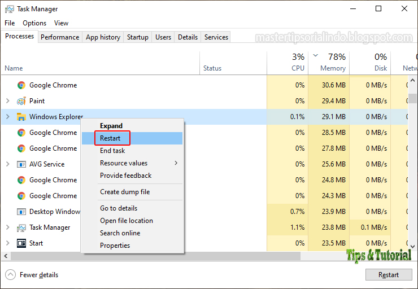Select the Windows Explorer row label
The height and width of the screenshot is (289, 418).
[x=56, y=117]
